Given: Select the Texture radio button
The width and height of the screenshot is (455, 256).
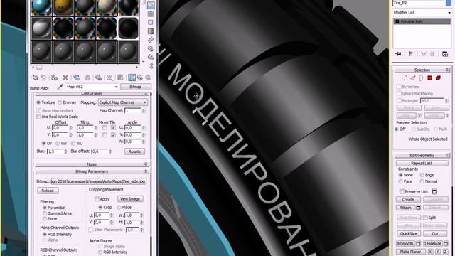Looking at the screenshot, I should pyautogui.click(x=38, y=102).
